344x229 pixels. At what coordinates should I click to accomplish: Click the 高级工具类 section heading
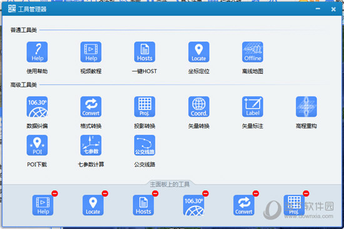click(x=24, y=84)
